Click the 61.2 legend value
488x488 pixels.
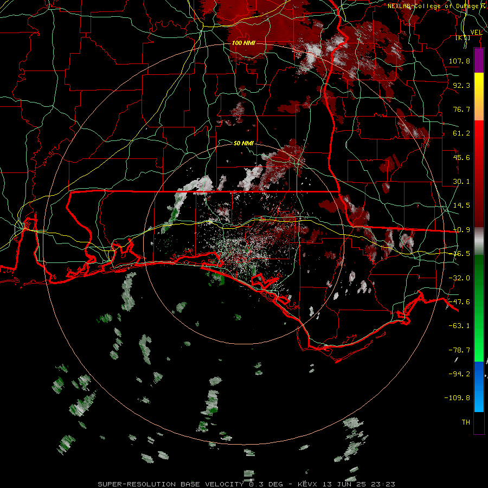point(461,133)
